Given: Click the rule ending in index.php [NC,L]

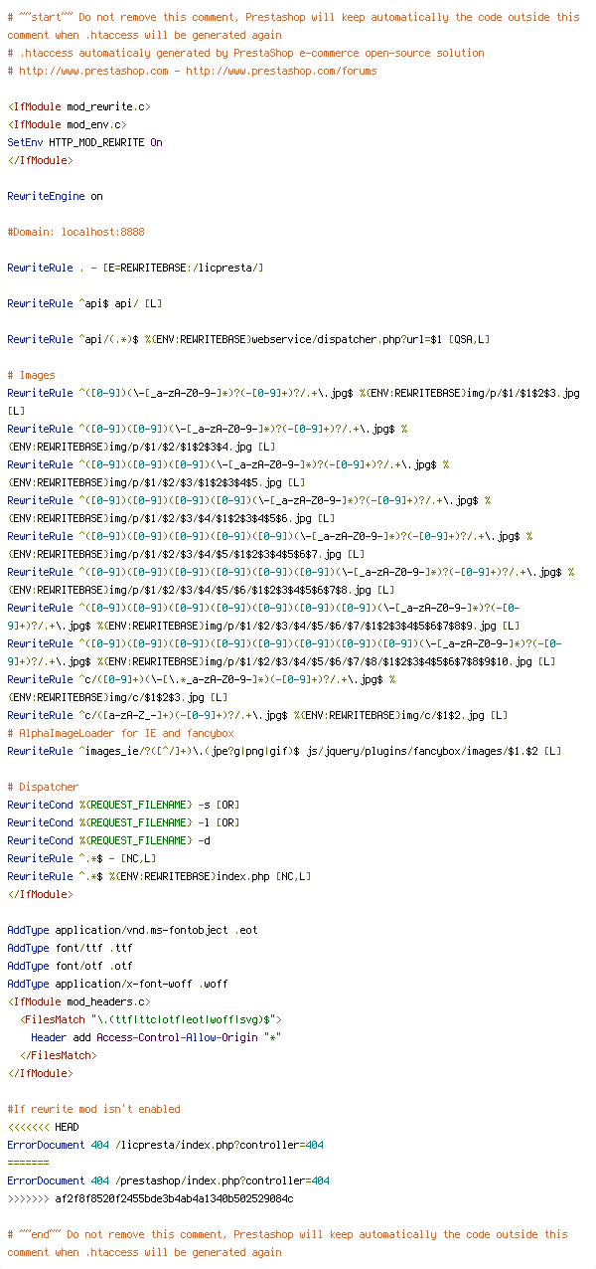Looking at the screenshot, I should pos(159,876).
